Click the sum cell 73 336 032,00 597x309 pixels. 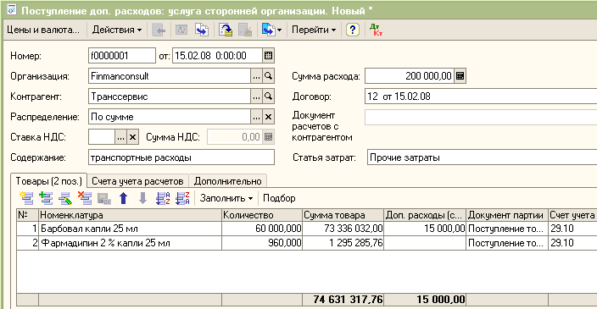pyautogui.click(x=343, y=229)
